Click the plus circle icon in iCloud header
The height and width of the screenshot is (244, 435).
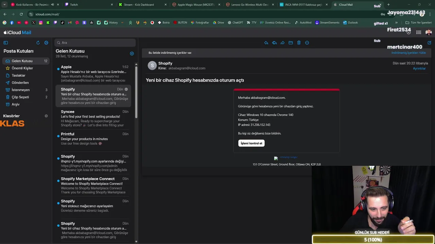pyautogui.click(x=409, y=32)
